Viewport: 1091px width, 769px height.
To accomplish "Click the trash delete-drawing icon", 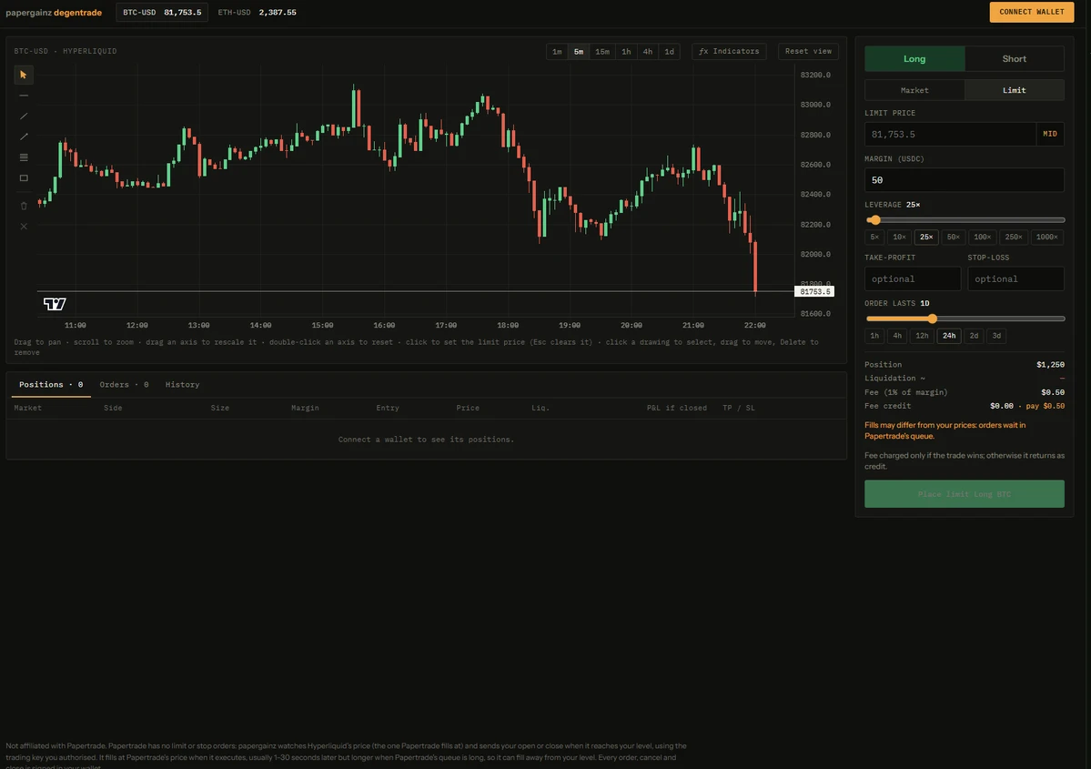I will [24, 206].
